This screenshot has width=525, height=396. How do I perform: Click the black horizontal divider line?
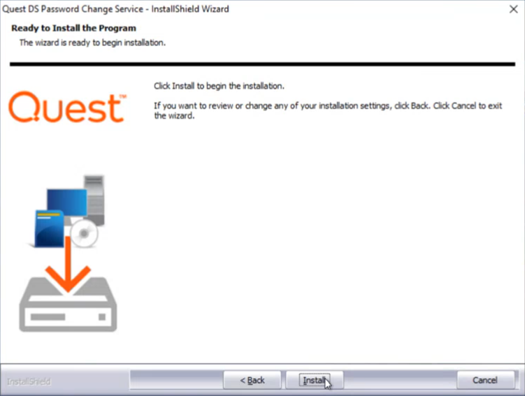pyautogui.click(x=263, y=64)
